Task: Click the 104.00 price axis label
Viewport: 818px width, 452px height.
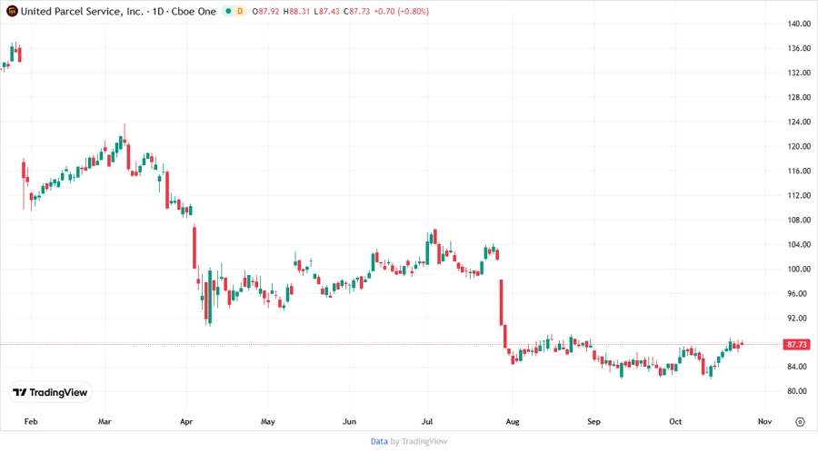Action: (799, 244)
